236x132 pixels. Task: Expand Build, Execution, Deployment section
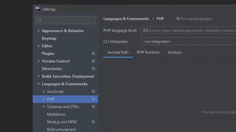click(x=38, y=76)
